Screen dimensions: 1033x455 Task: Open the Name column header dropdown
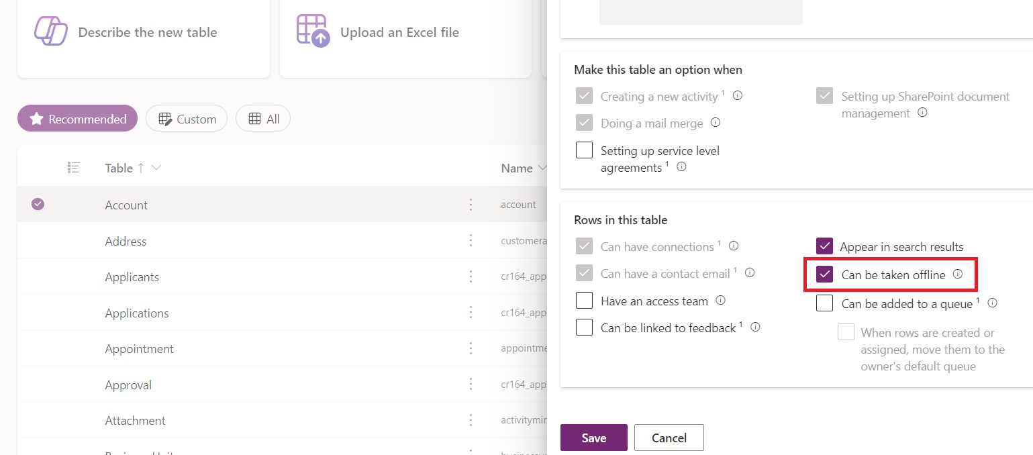tap(541, 168)
